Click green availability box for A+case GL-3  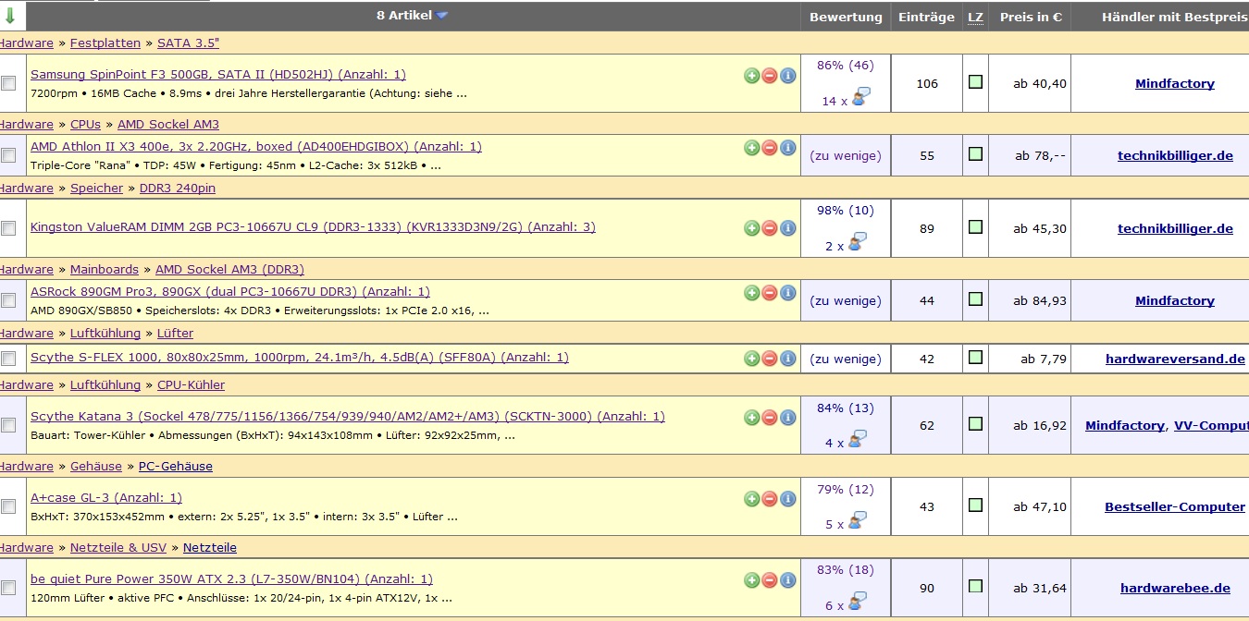pyautogui.click(x=975, y=505)
